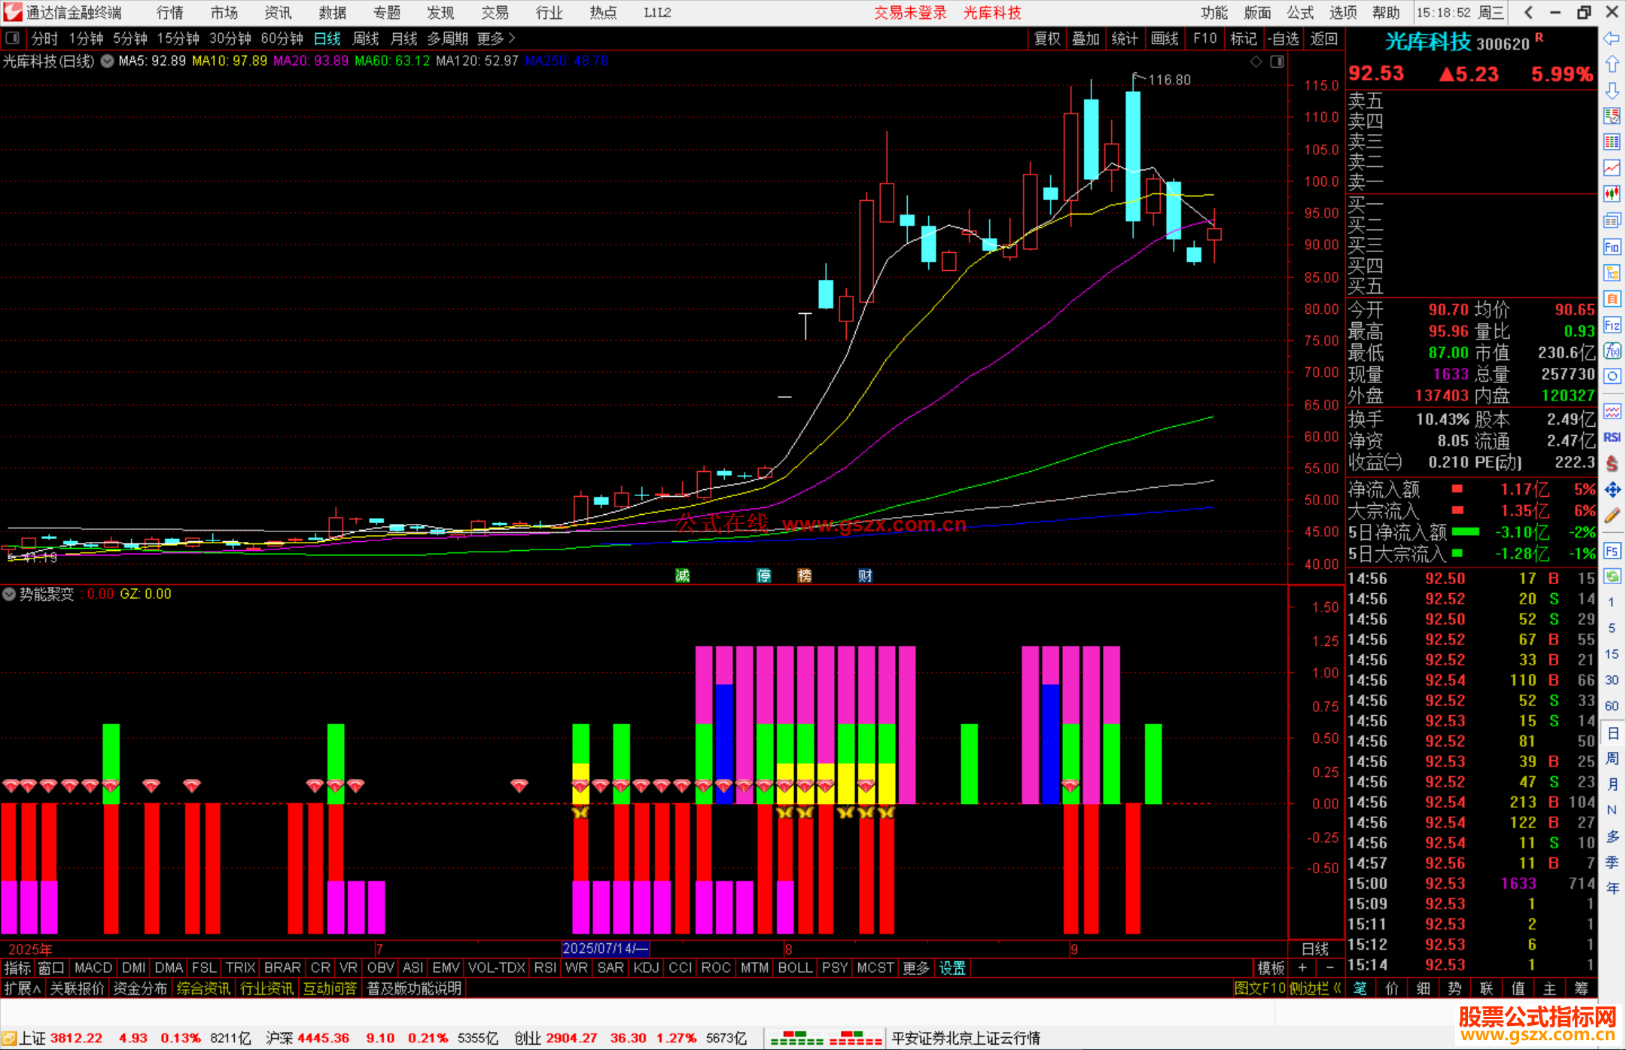Viewport: 1626px width, 1050px height.
Task: Click the 交易未登录 link in the title bar
Action: 910,12
